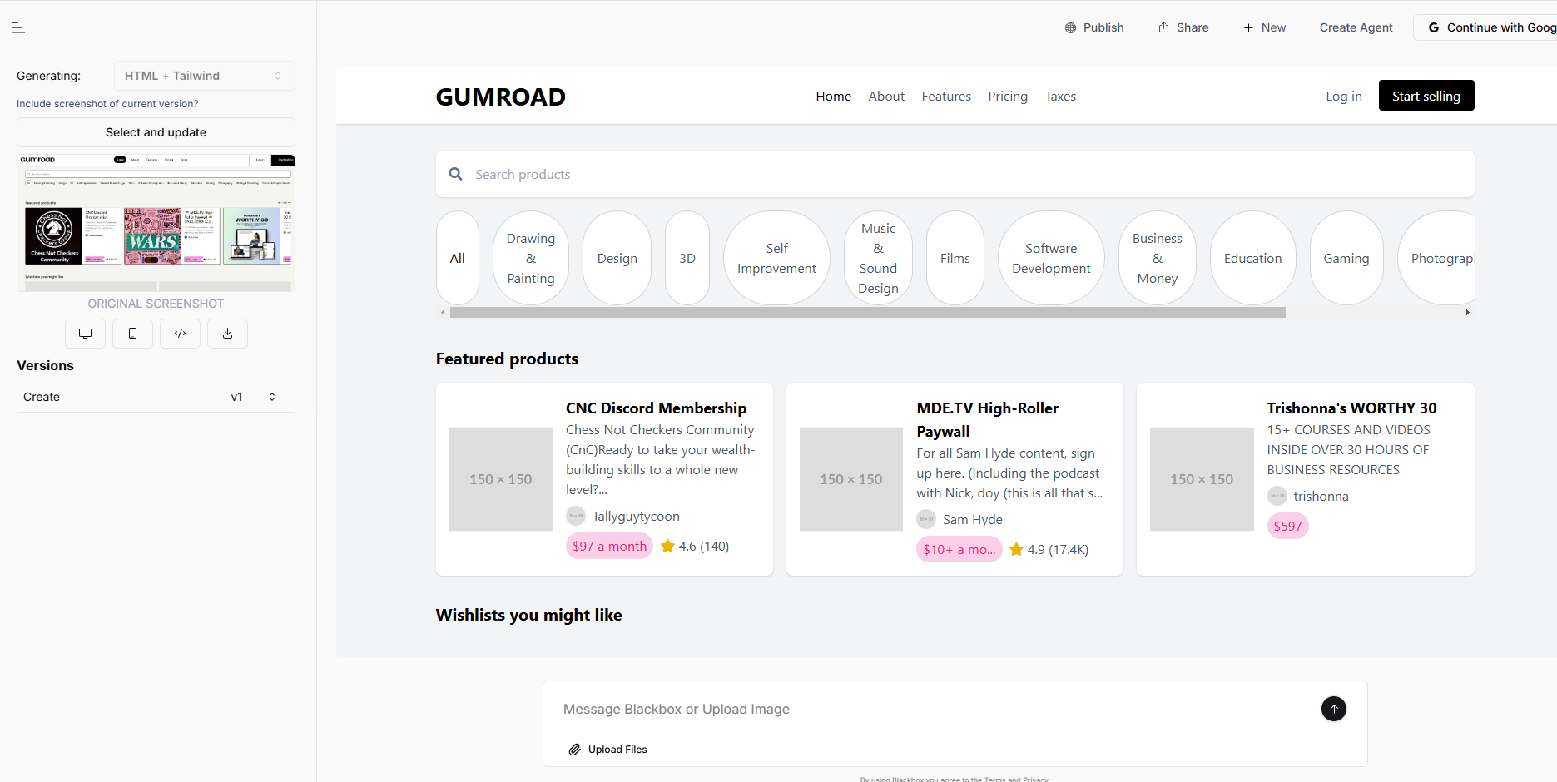Screen dimensions: 1557x782
Task: Click the Search products input field
Action: [955, 174]
